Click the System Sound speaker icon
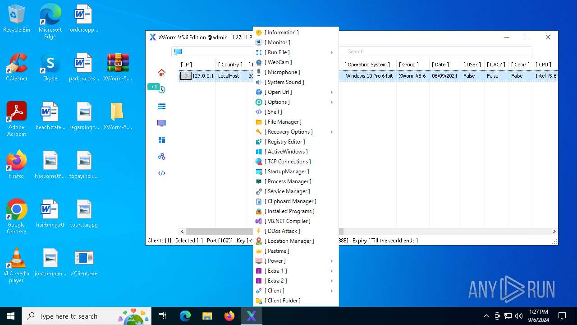The width and height of the screenshot is (577, 325). [x=259, y=82]
